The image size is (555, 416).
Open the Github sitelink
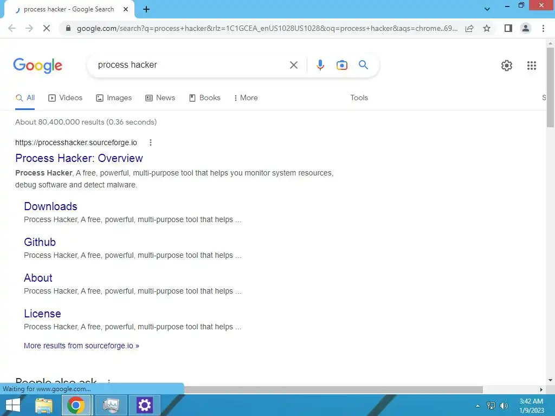40,242
